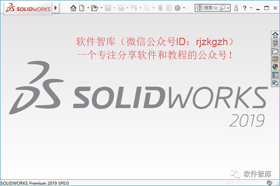Viewport: 280px width, 186px height.
Task: Focus the search input field
Action: (211, 8)
